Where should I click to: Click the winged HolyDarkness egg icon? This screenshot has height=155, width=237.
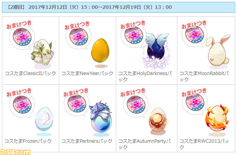157,51
